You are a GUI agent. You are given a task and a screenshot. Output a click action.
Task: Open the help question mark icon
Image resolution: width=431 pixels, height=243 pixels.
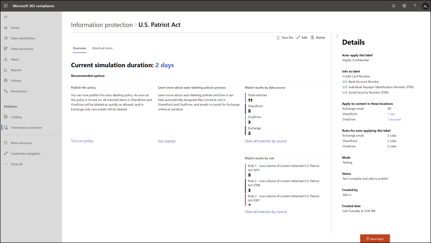415,6
